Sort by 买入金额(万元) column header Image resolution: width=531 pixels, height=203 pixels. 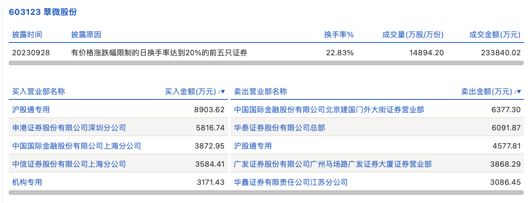[191, 92]
